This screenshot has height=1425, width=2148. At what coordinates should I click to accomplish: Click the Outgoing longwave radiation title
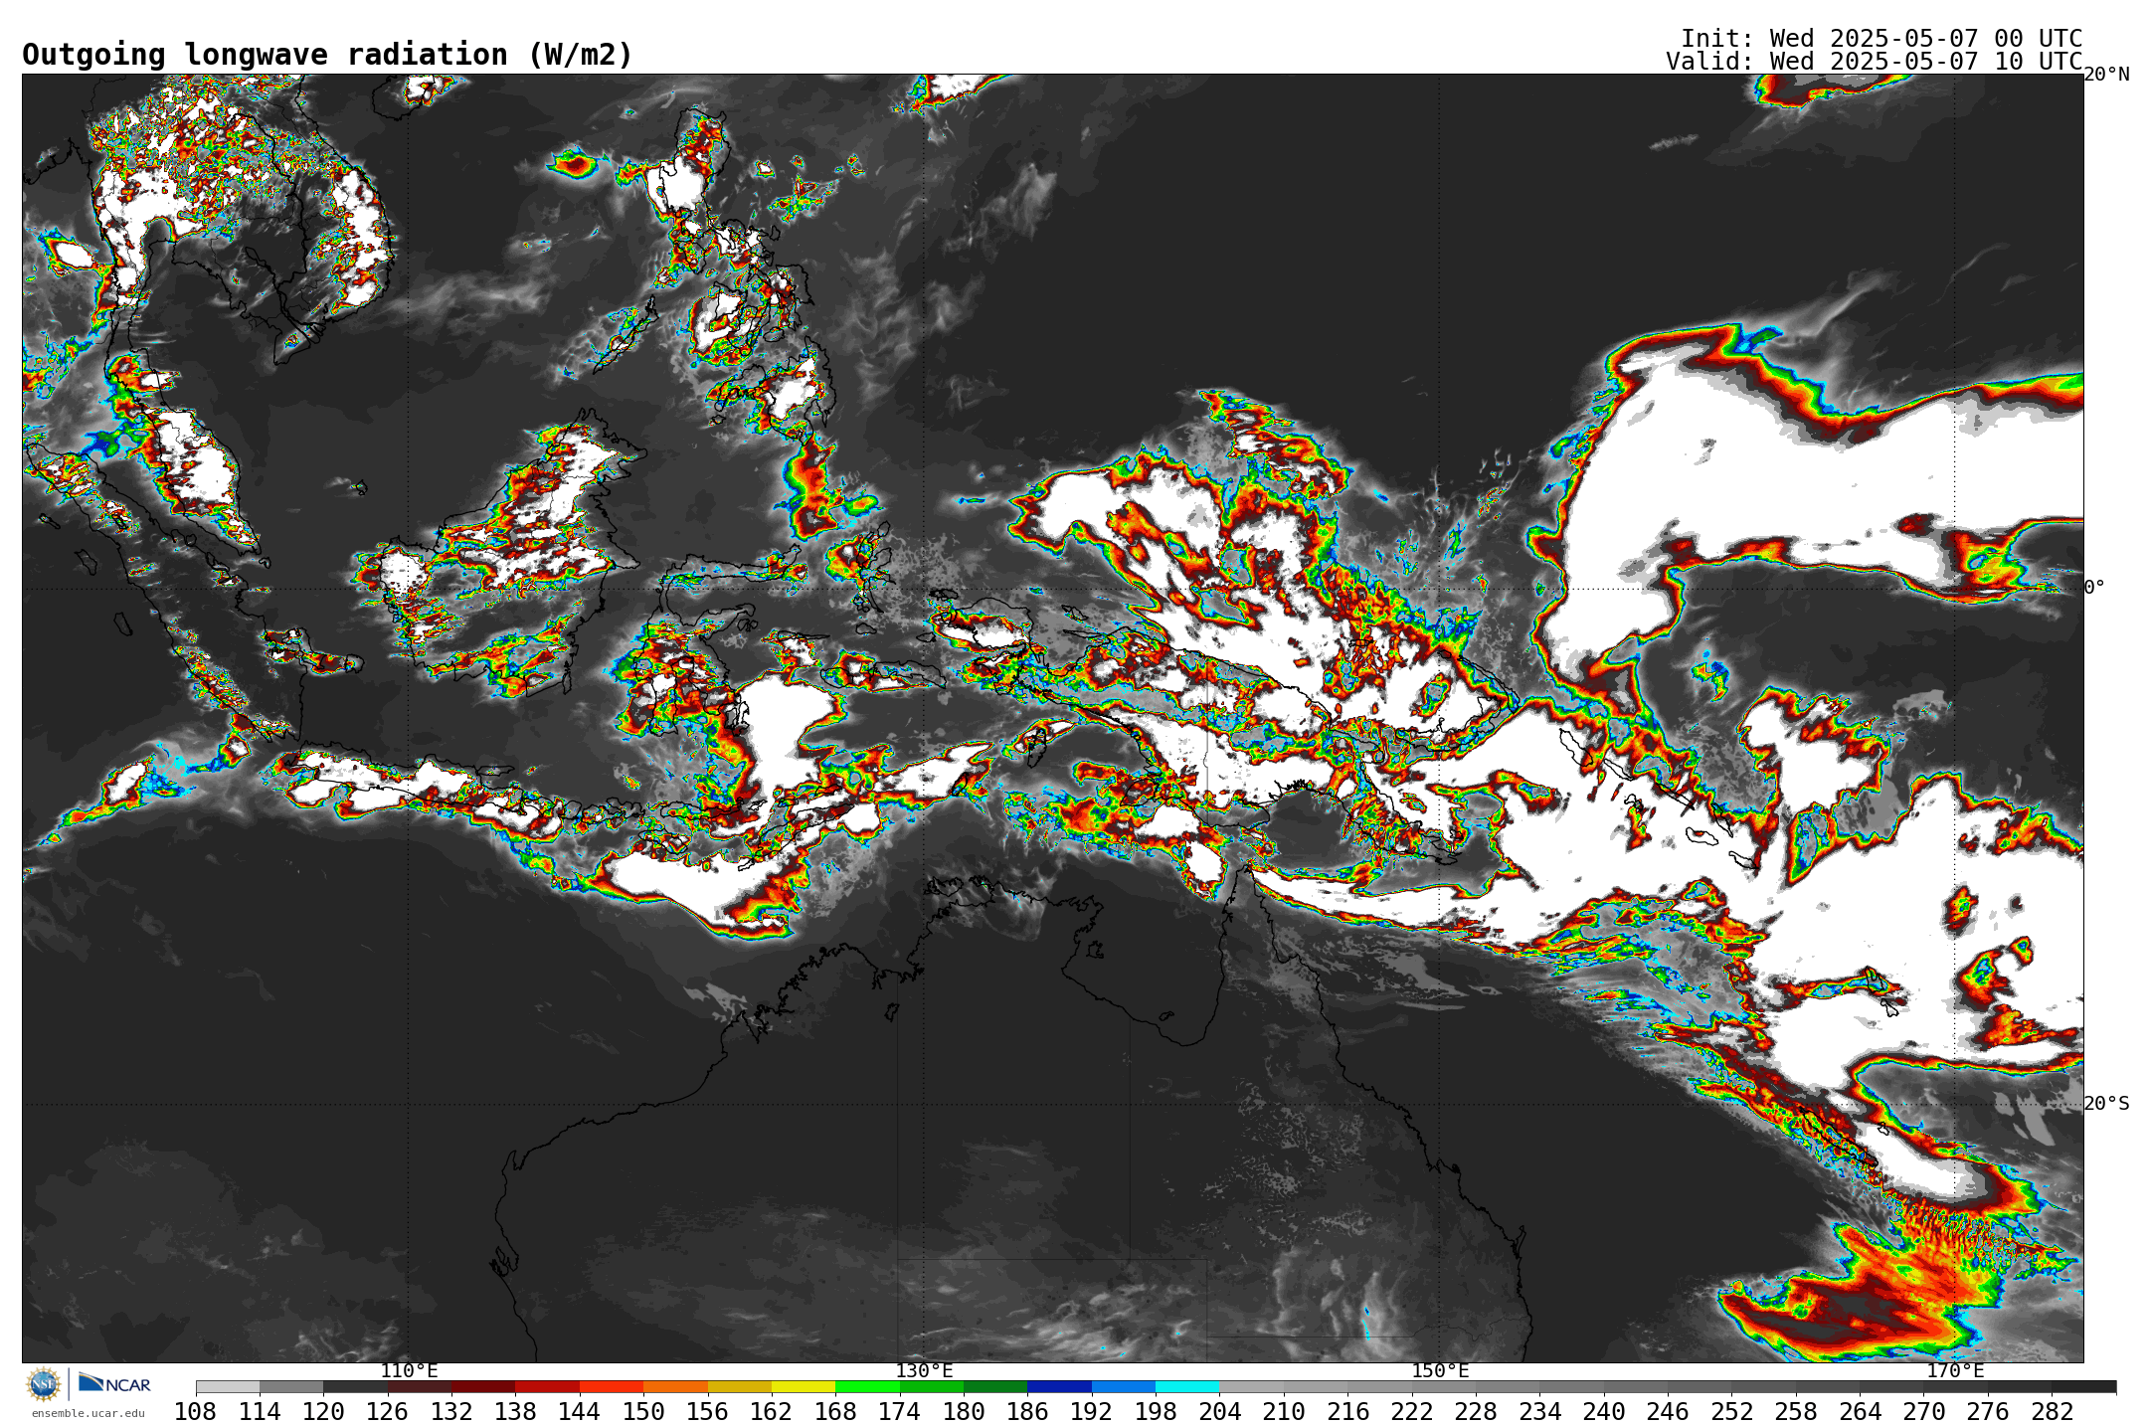[x=327, y=55]
